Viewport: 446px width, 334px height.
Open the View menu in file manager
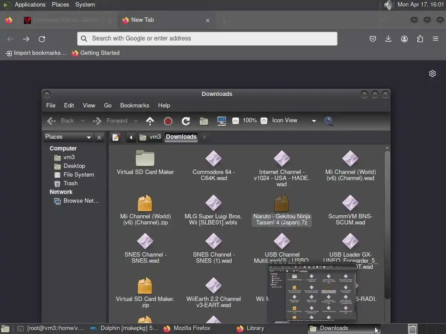pos(89,105)
